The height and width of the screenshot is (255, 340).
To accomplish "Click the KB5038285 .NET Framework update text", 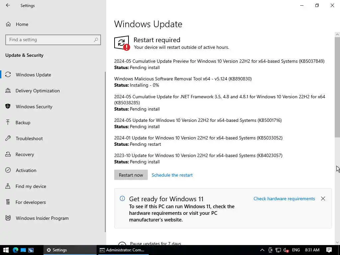I will coord(220,100).
